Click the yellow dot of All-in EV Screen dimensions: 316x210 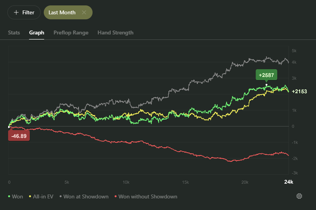point(30,196)
